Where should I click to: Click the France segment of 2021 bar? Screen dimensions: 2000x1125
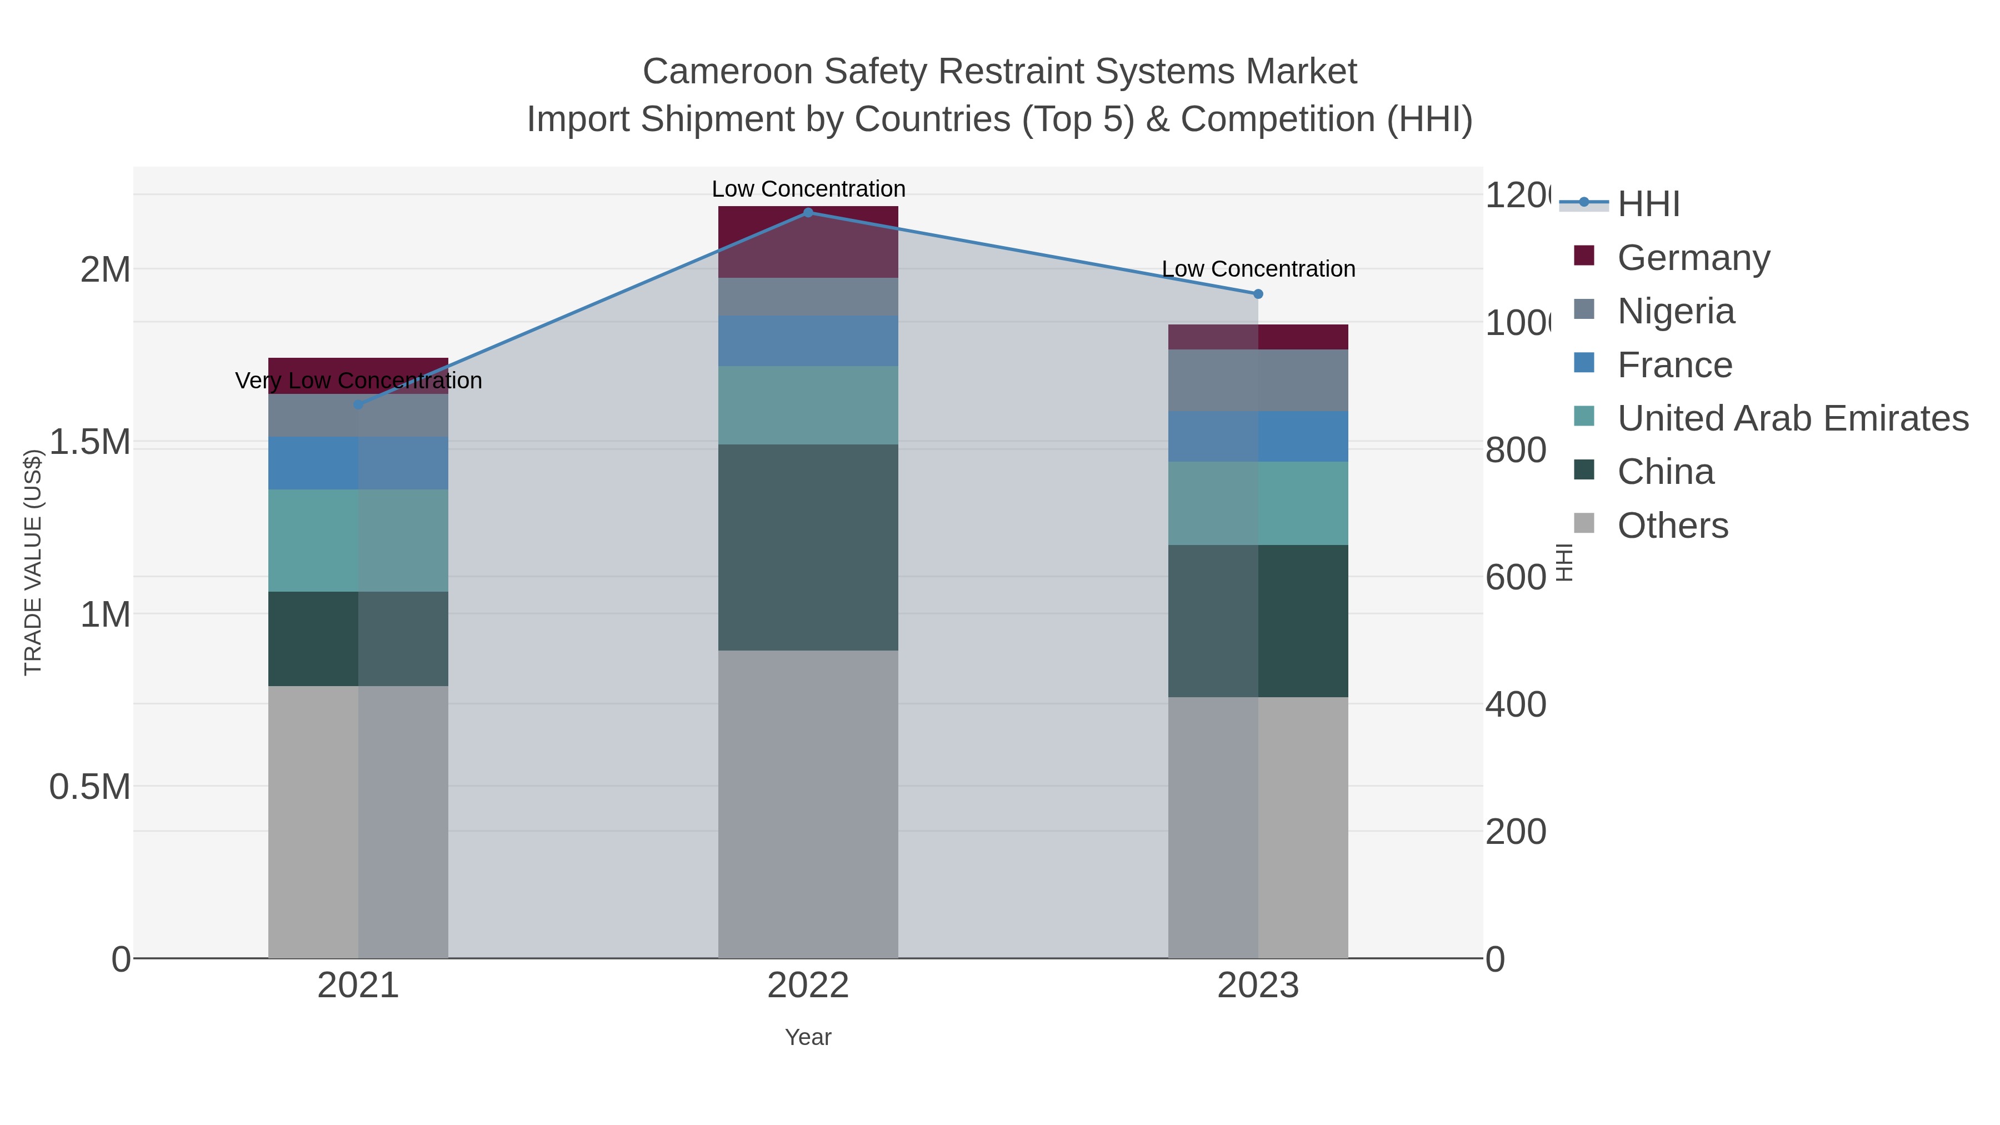click(358, 463)
